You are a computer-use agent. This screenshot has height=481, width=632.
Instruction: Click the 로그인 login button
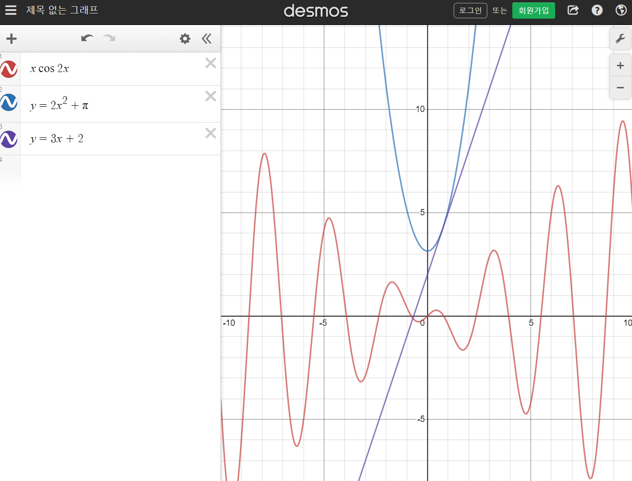coord(470,11)
